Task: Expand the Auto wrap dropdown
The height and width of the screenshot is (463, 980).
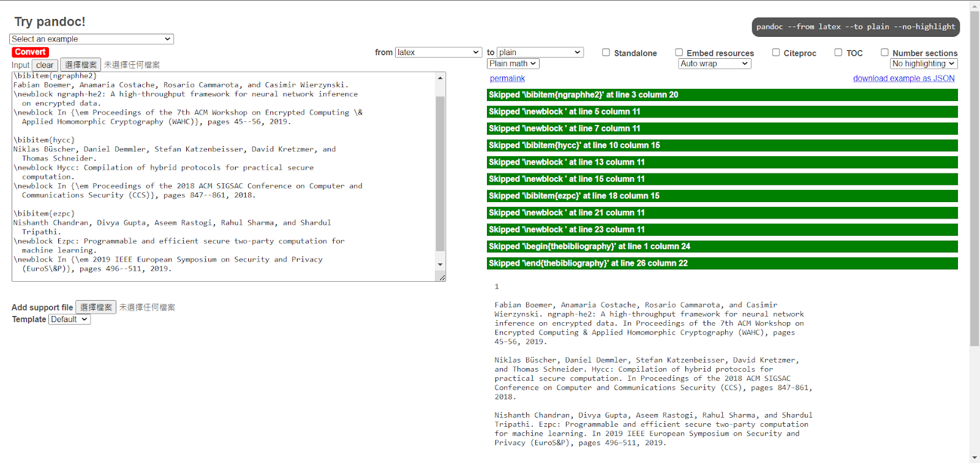Action: pos(715,64)
